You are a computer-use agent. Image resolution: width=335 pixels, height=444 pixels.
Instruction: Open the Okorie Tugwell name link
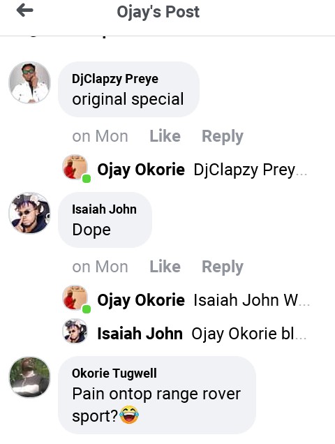click(114, 373)
